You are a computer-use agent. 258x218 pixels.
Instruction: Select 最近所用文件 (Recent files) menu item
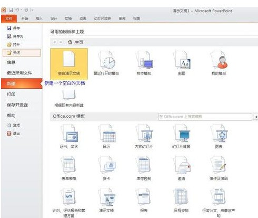tap(19, 73)
